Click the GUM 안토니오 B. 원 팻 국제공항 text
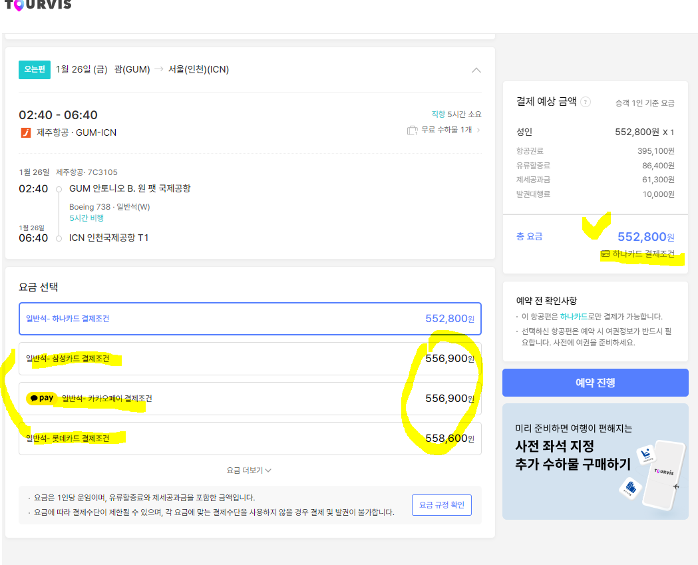Viewport: 698px width, 565px height. [x=130, y=188]
